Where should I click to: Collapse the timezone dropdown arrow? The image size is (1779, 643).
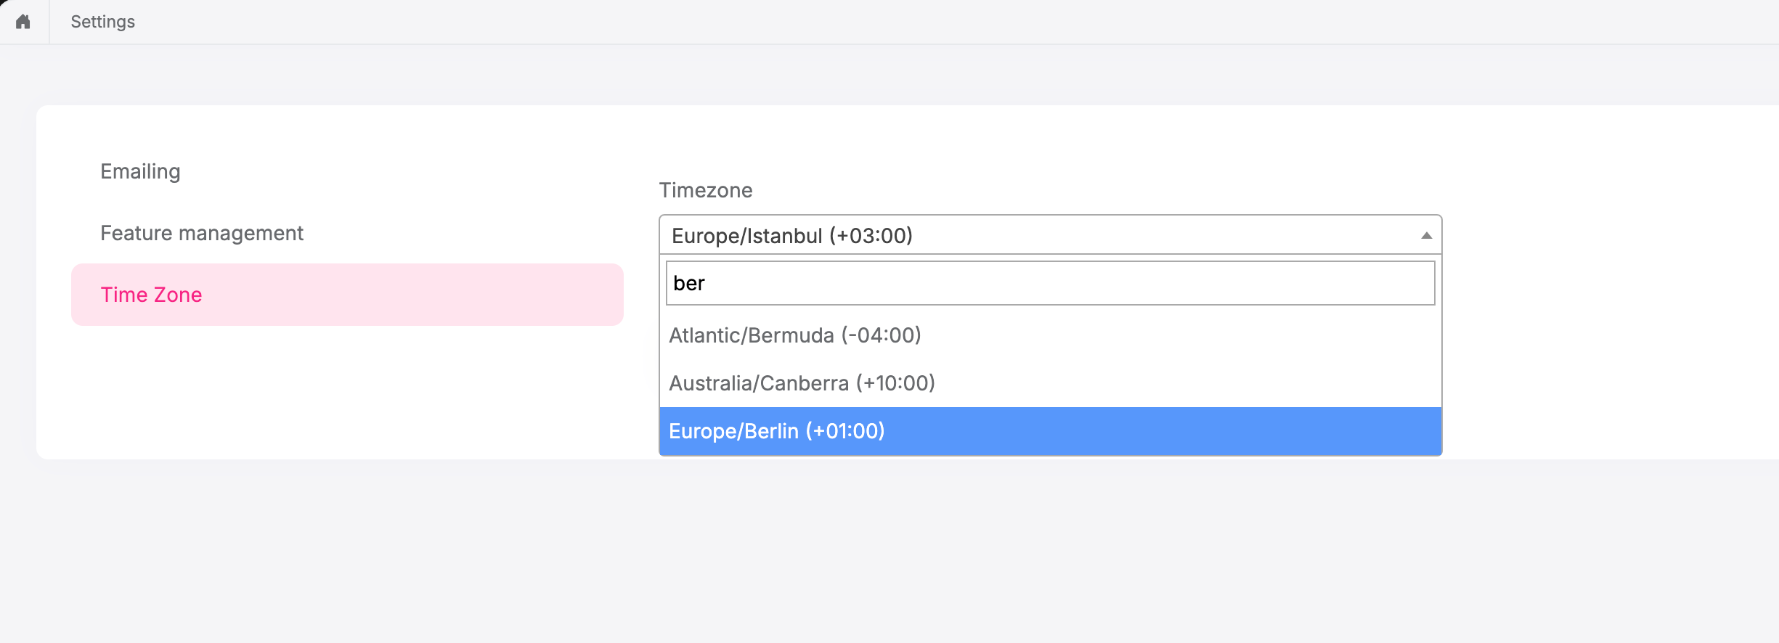pyautogui.click(x=1426, y=235)
